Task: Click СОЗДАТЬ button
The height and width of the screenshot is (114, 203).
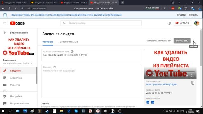Action: point(182,23)
